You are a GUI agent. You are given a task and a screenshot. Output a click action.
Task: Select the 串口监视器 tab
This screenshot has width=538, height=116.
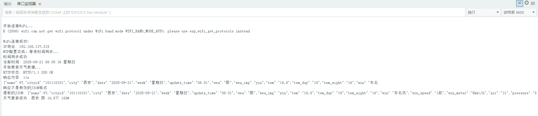(x=26, y=4)
